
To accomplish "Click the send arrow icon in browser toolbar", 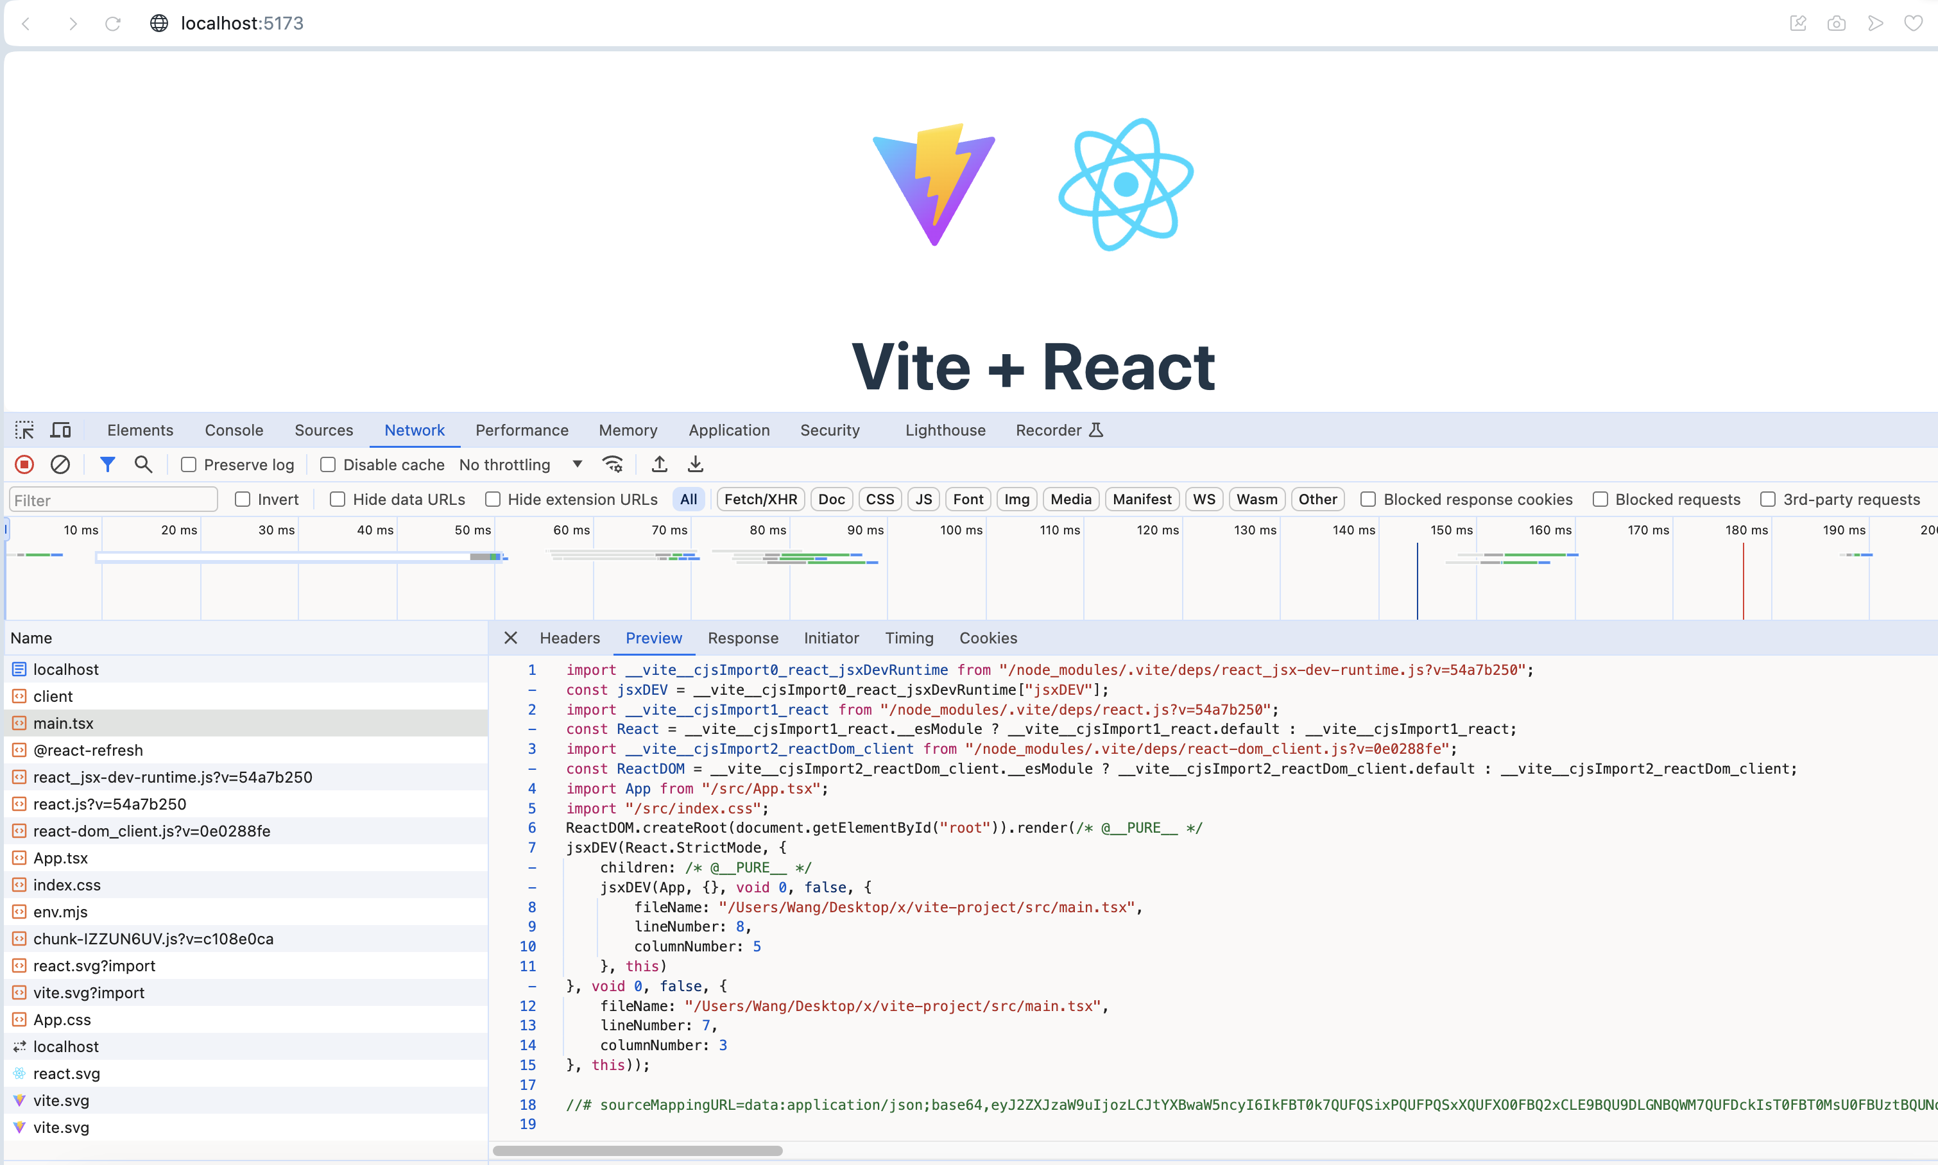I will coord(1875,24).
